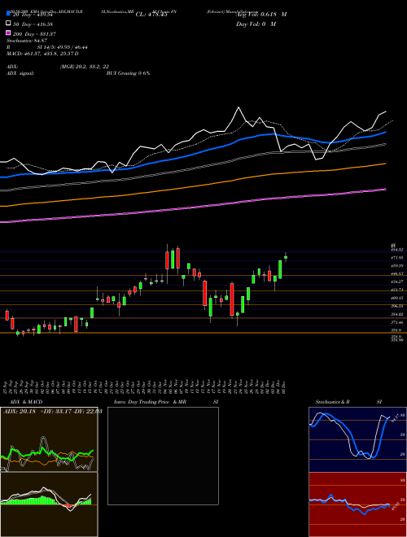This screenshot has height=537, width=407.
Task: Select the '200 Day = 331.87' legend text
Action: 34,34
